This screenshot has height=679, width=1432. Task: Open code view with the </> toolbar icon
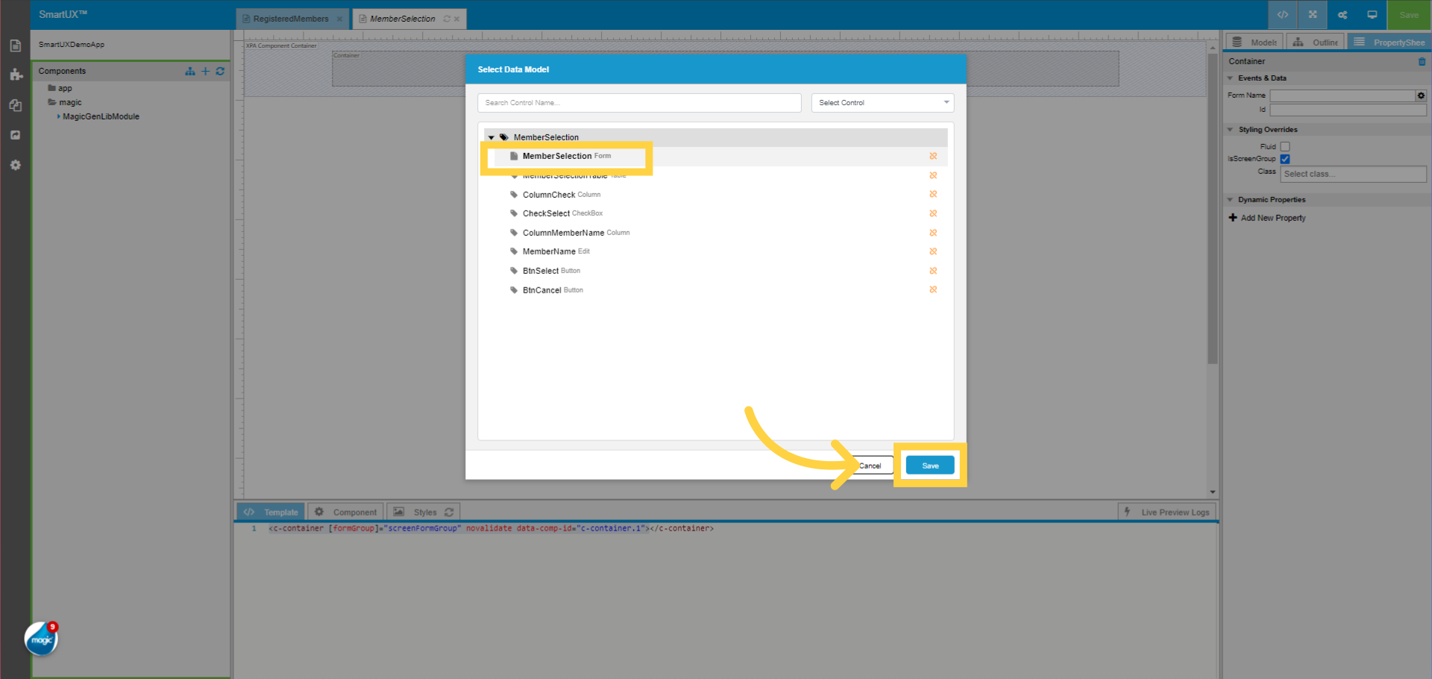tap(1282, 14)
